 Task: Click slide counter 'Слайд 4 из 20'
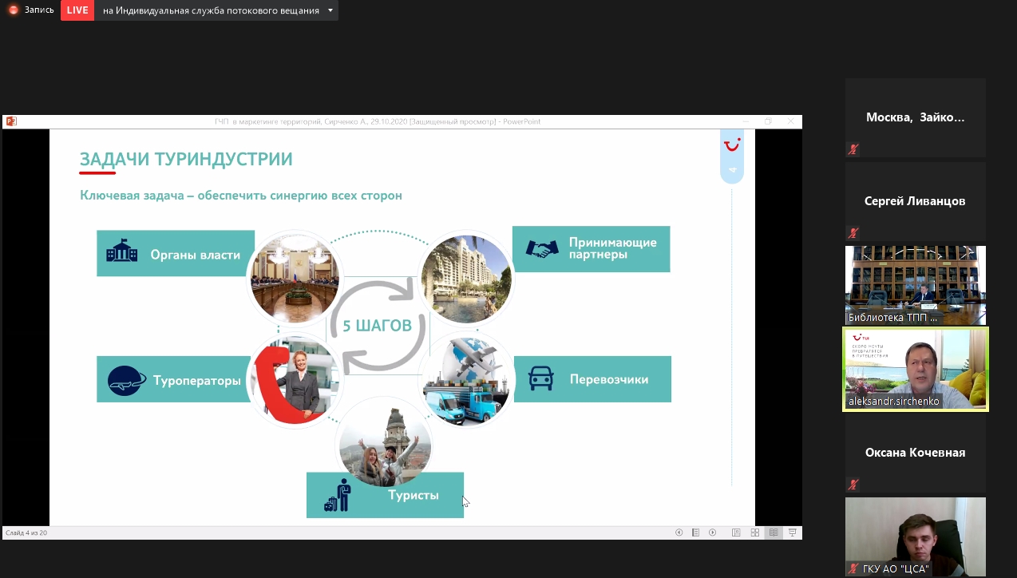pos(26,532)
